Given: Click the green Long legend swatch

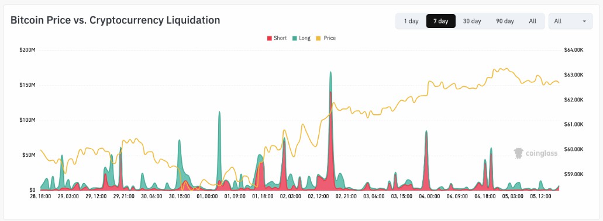Looking at the screenshot, I should point(294,38).
